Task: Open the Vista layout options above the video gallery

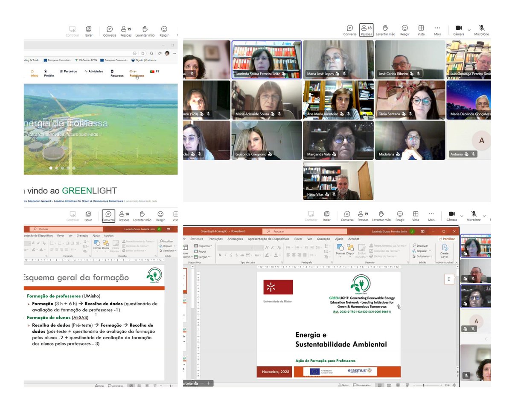Action: (421, 30)
